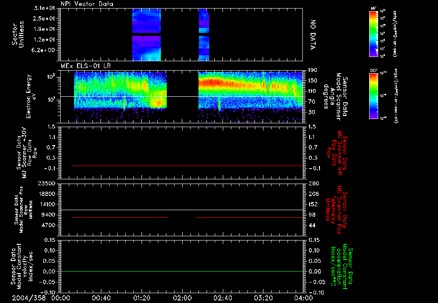Click the 00:00 time tick label
The width and height of the screenshot is (438, 303).
pyautogui.click(x=61, y=298)
